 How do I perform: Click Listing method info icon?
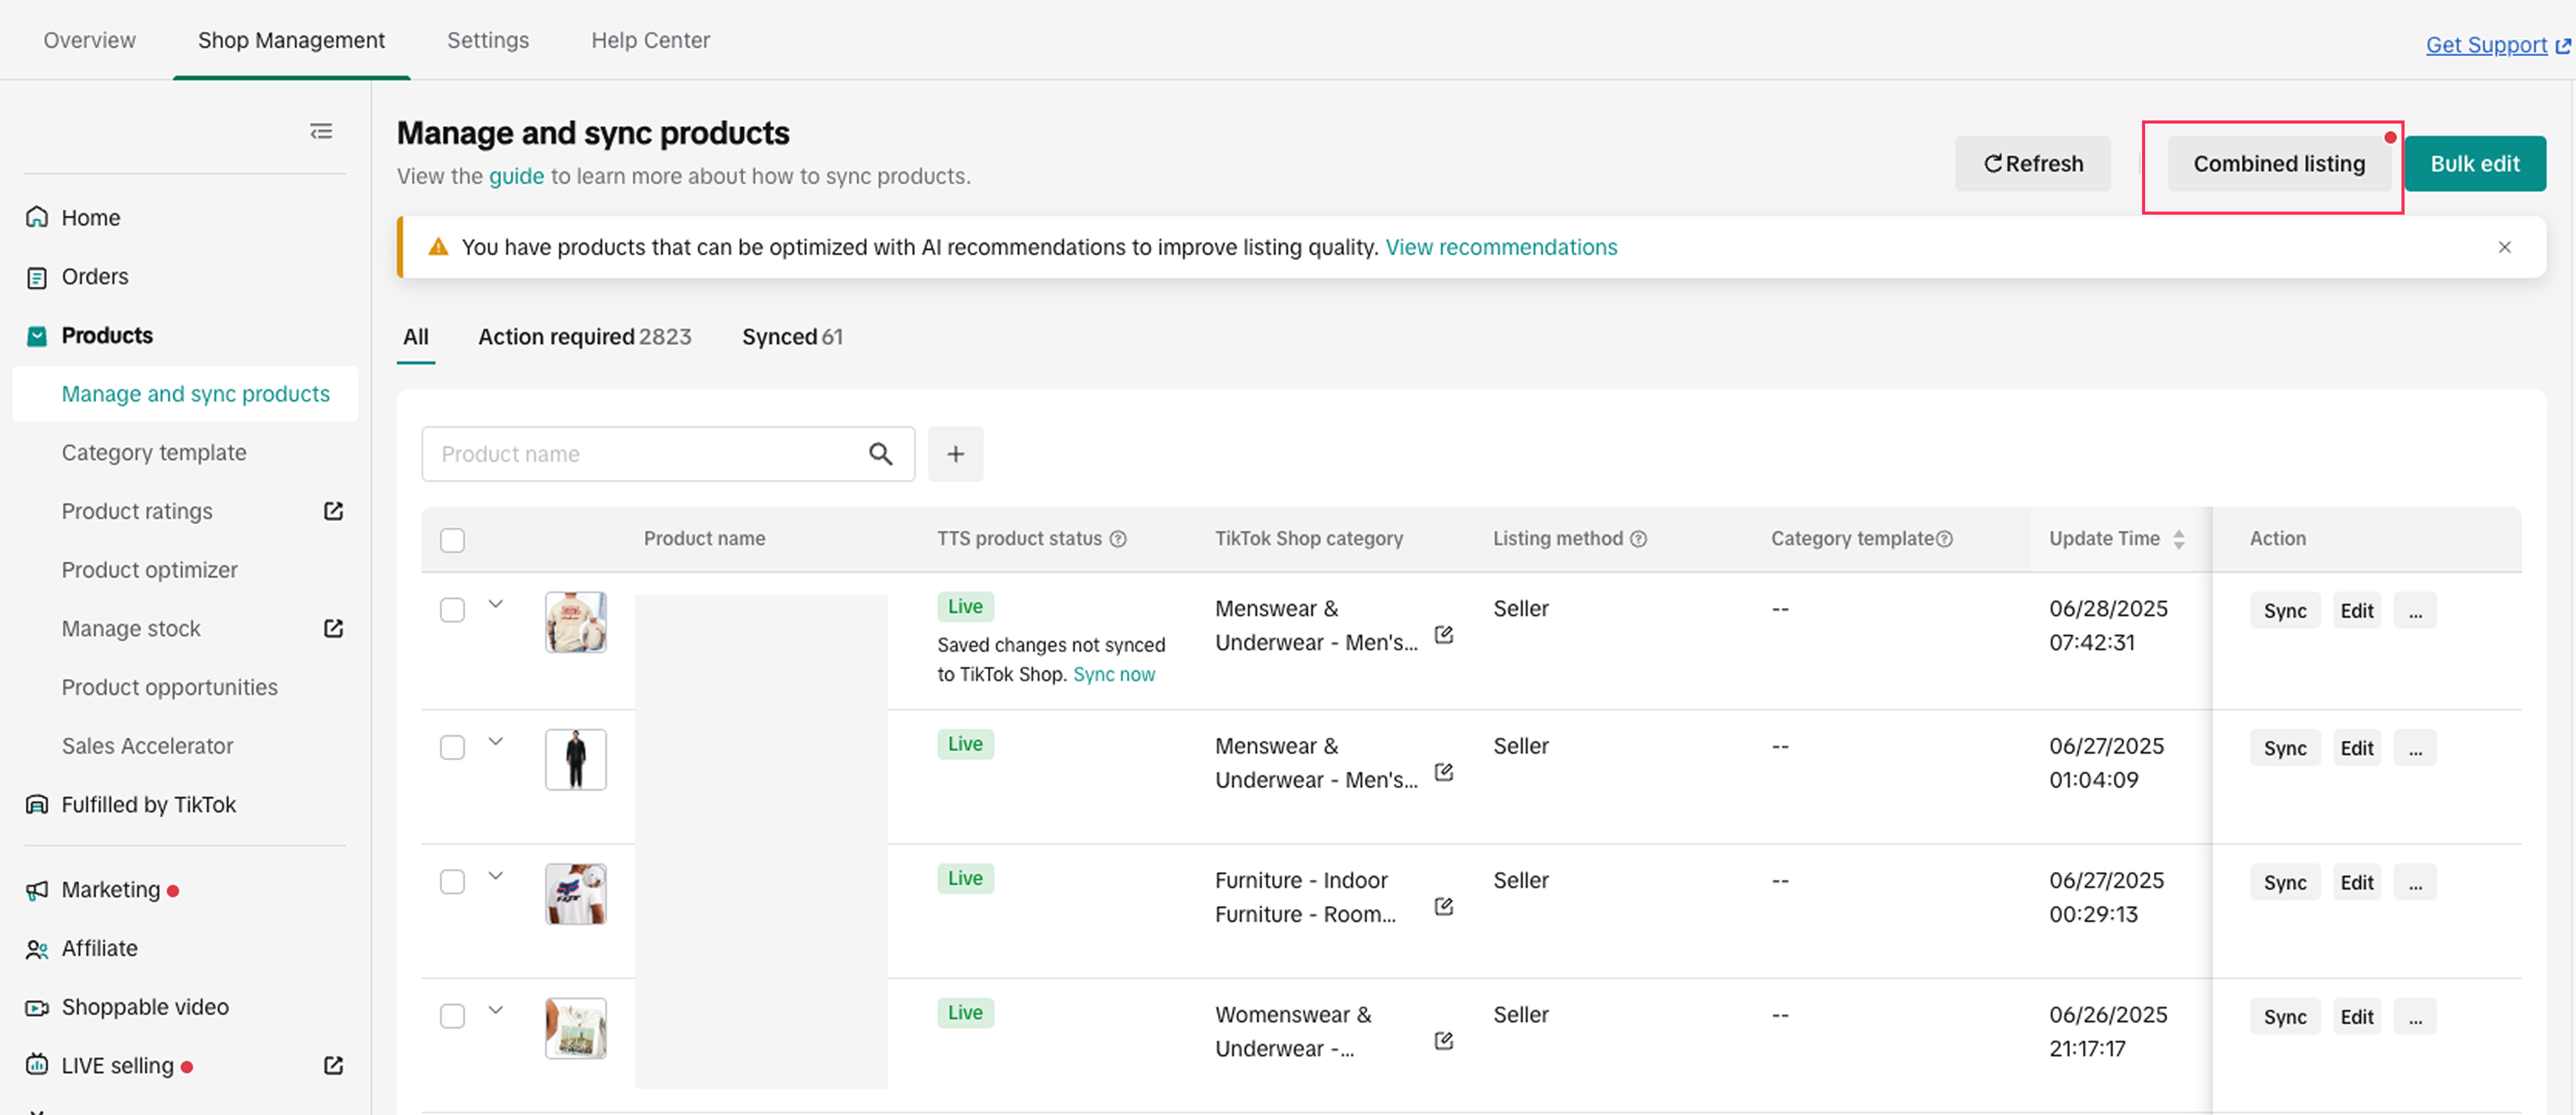click(1638, 539)
